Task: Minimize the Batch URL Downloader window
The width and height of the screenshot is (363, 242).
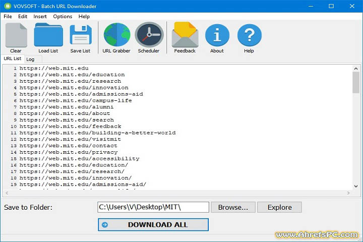Action: pos(311,6)
